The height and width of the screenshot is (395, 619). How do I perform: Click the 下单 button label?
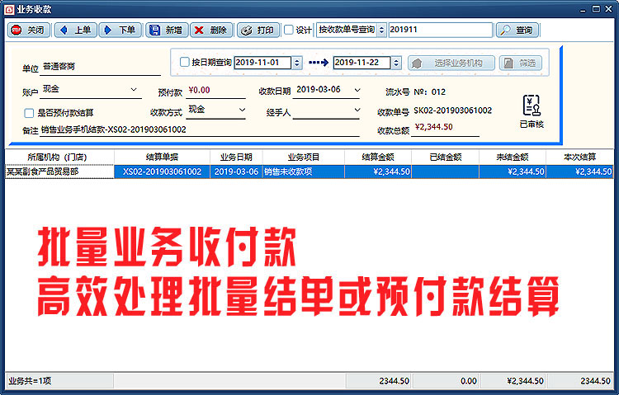point(127,30)
